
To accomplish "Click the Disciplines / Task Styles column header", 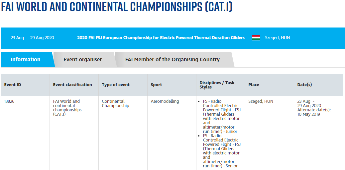I will tap(217, 85).
